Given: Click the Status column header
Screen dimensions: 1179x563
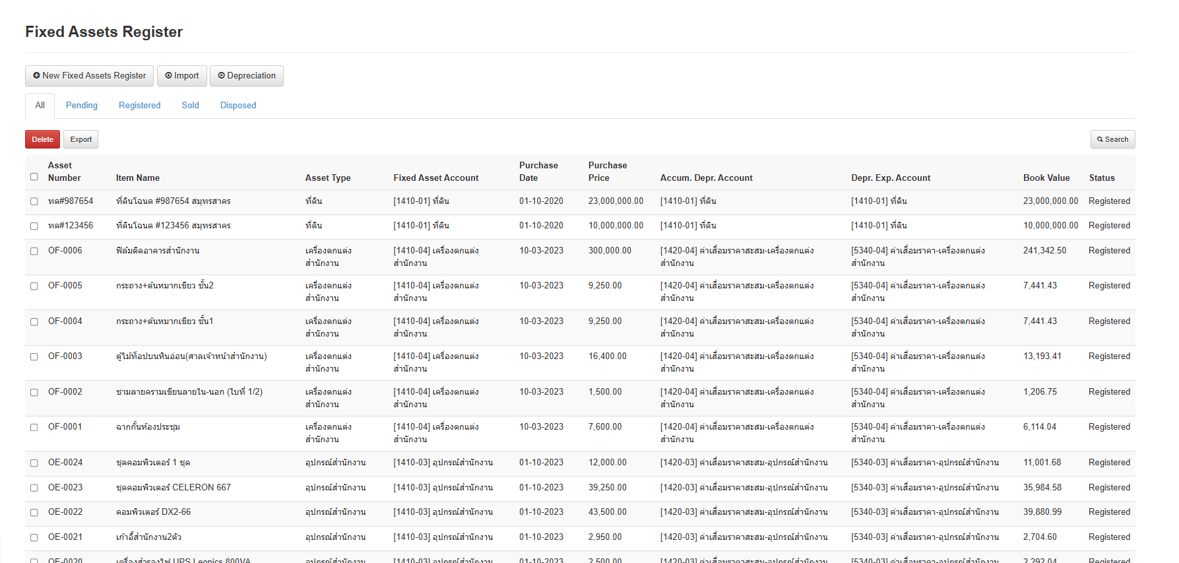Looking at the screenshot, I should 1101,178.
